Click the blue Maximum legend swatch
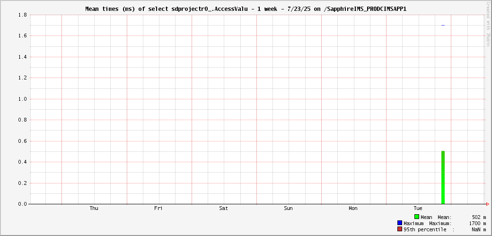The image size is (492, 236). [x=400, y=223]
